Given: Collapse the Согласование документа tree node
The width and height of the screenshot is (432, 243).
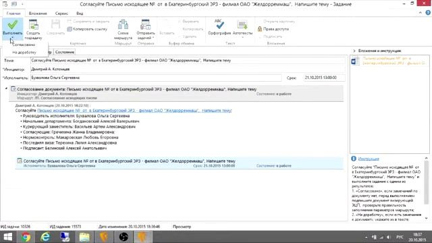Looking at the screenshot, I should (x=6, y=88).
